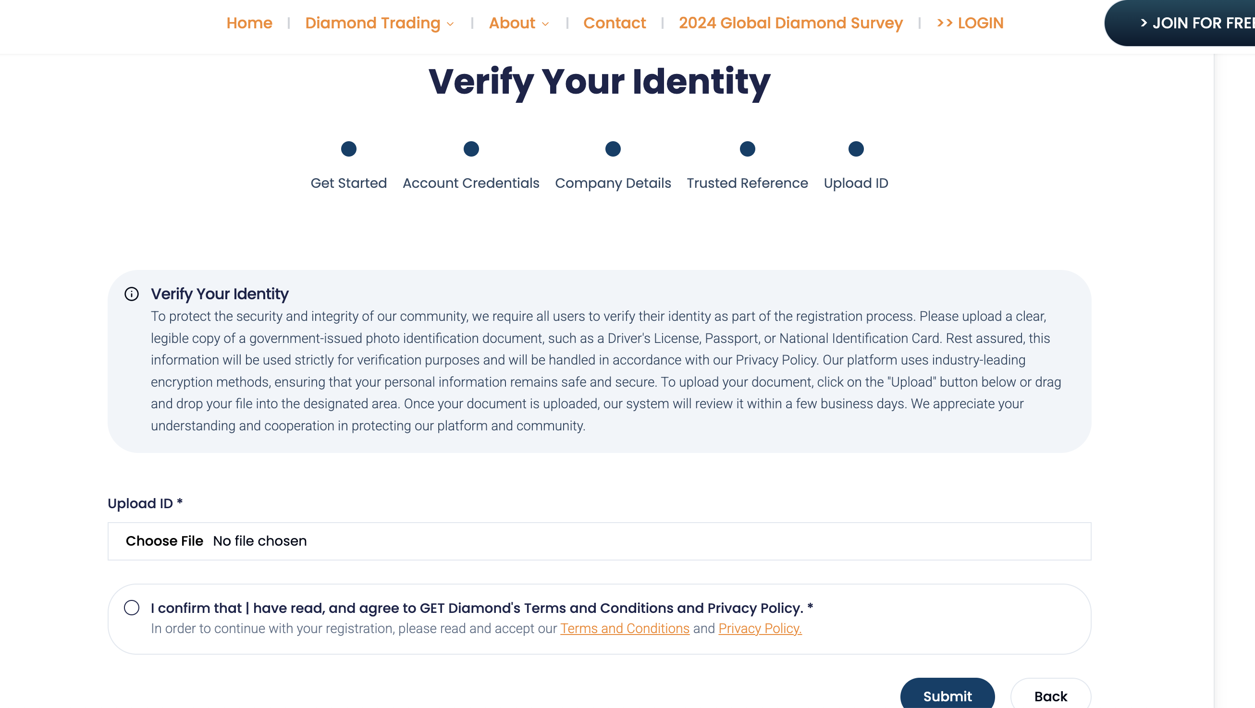Open the Home nav item
Viewport: 1255px width, 708px height.
(x=249, y=23)
